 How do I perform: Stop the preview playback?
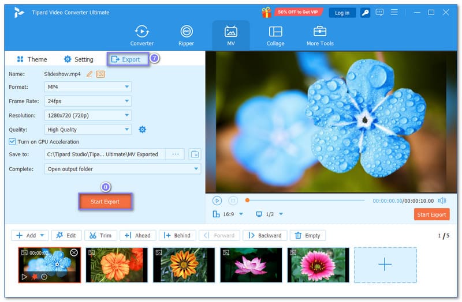[x=233, y=201]
